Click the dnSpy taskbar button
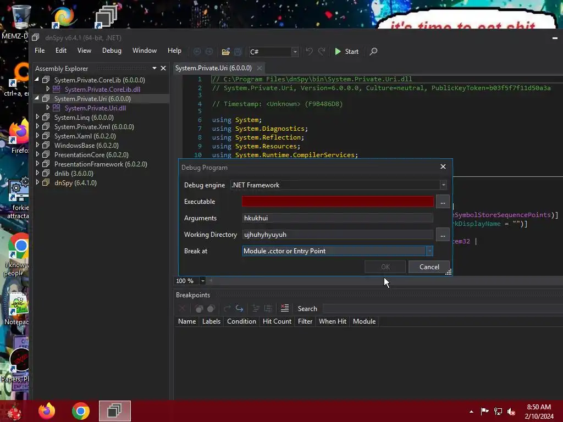The width and height of the screenshot is (563, 422). (115, 411)
